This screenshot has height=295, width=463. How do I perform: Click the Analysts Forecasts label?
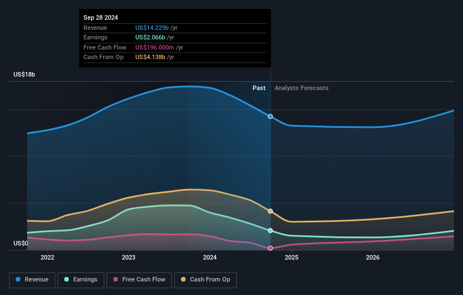[302, 88]
